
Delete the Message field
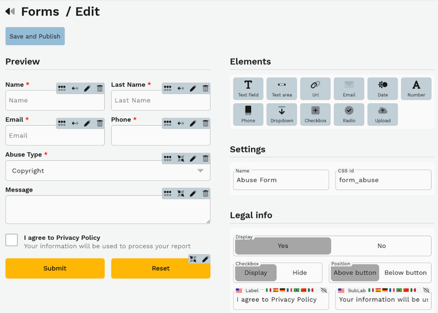pyautogui.click(x=206, y=193)
